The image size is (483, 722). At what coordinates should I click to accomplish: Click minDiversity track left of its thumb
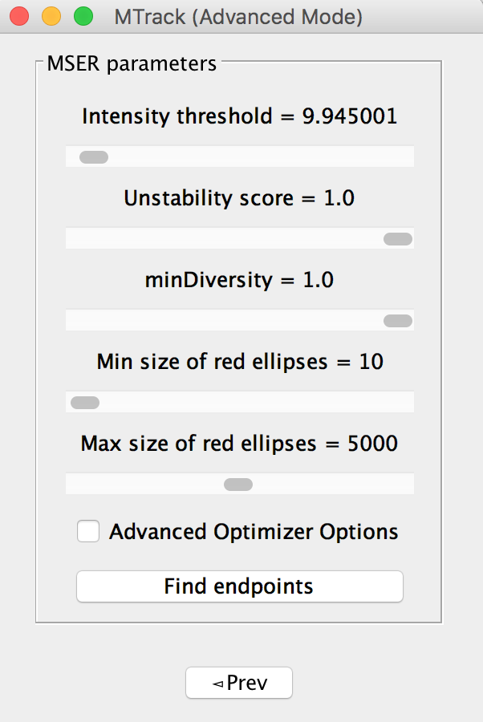[x=225, y=321]
